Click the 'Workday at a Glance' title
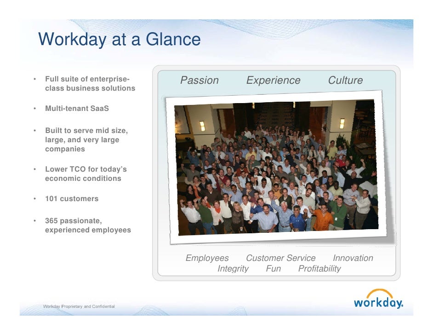This screenshot has height=335, width=433. [x=120, y=39]
